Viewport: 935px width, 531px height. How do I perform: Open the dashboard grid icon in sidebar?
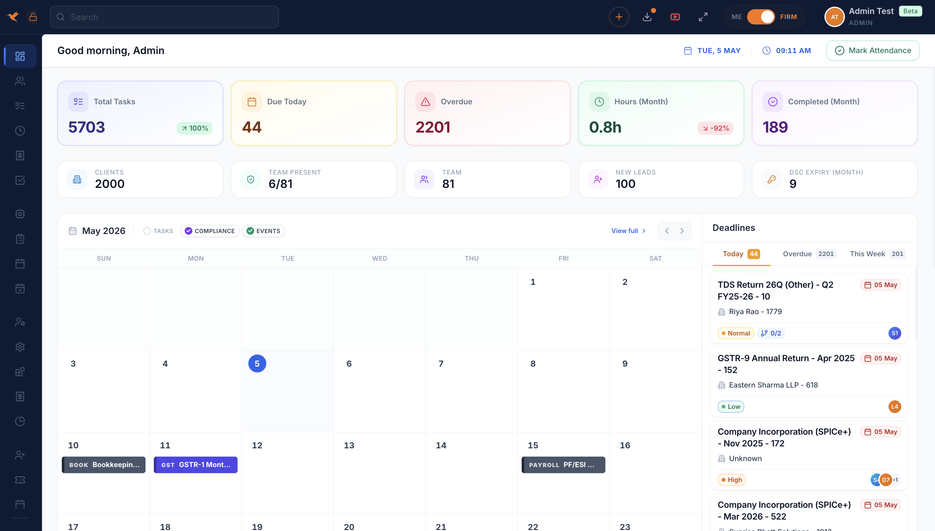click(x=20, y=56)
